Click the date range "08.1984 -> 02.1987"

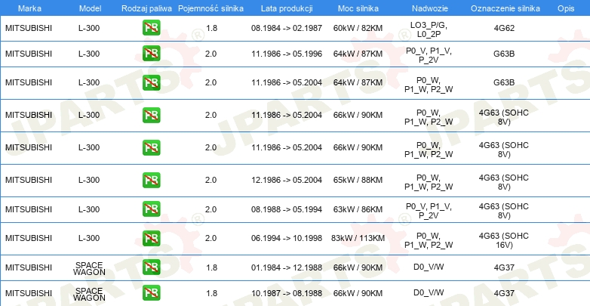287,28
